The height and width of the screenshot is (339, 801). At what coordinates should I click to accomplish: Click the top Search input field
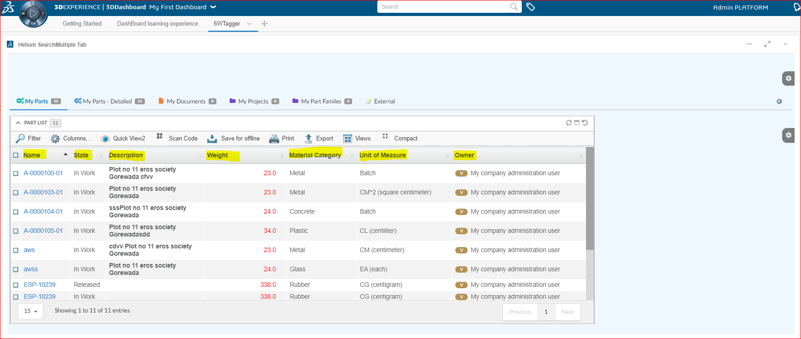443,7
